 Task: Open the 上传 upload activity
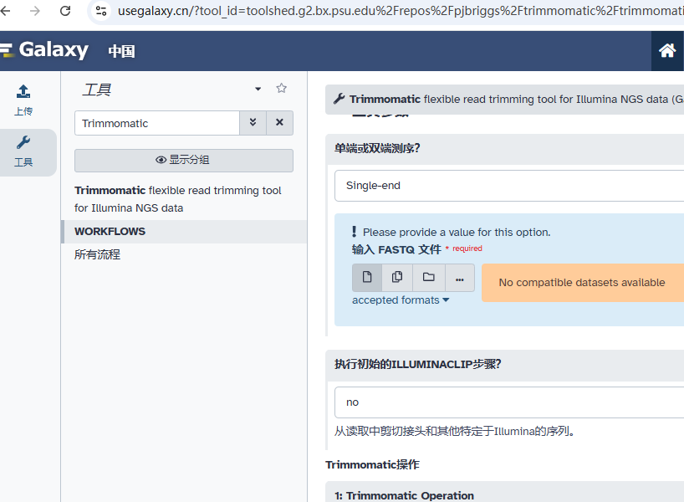23,100
